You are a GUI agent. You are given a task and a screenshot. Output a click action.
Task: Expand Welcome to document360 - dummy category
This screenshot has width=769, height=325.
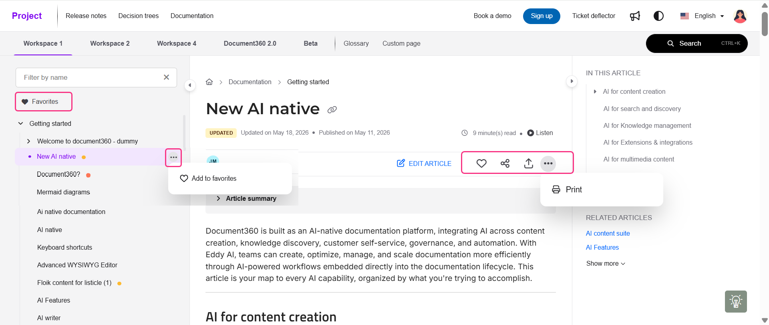point(28,141)
